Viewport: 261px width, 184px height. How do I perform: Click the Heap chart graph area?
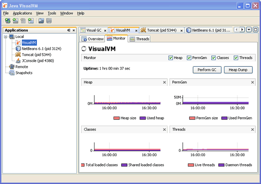click(x=127, y=100)
